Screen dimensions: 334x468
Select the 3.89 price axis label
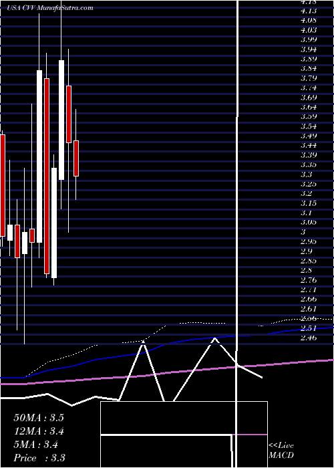tap(309, 59)
